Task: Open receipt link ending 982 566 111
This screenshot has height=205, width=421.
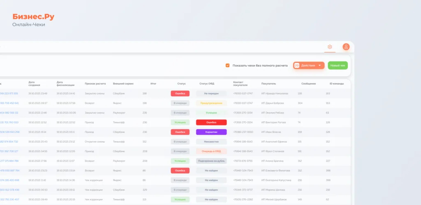Action: tap(9, 113)
